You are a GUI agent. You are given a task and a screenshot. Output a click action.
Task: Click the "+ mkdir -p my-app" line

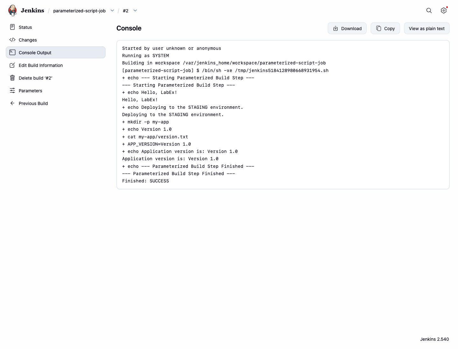click(146, 122)
